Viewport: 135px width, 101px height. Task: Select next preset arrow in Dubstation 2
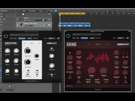pyautogui.click(x=40, y=43)
